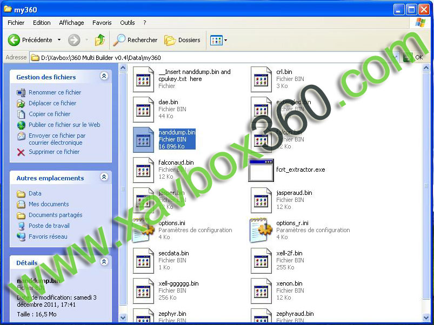Click the copy file icon
The width and height of the screenshot is (434, 325).
(x=21, y=114)
